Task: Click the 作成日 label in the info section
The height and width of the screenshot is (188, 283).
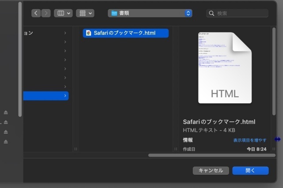Action: [189, 149]
